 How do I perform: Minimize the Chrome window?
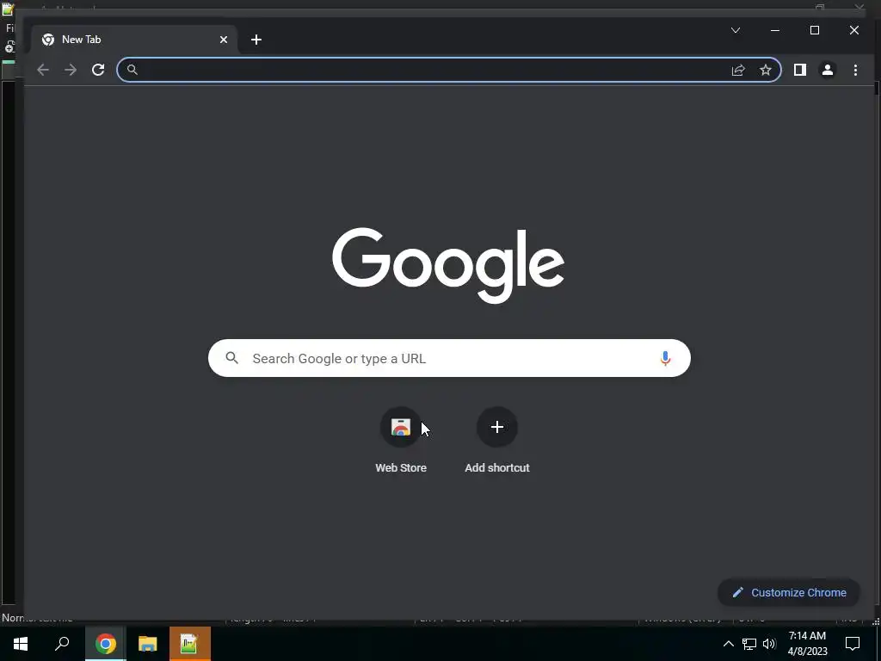tap(775, 30)
